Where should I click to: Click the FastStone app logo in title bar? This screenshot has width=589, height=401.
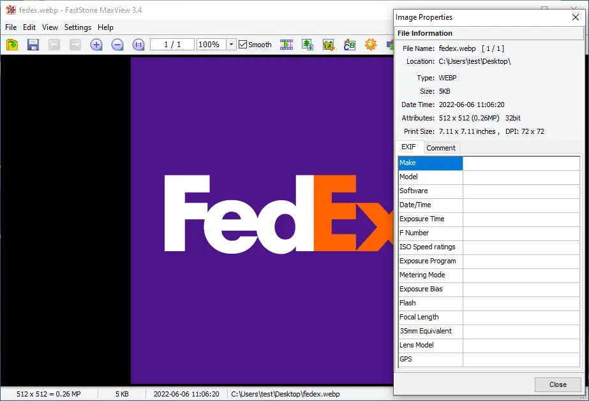[x=11, y=10]
